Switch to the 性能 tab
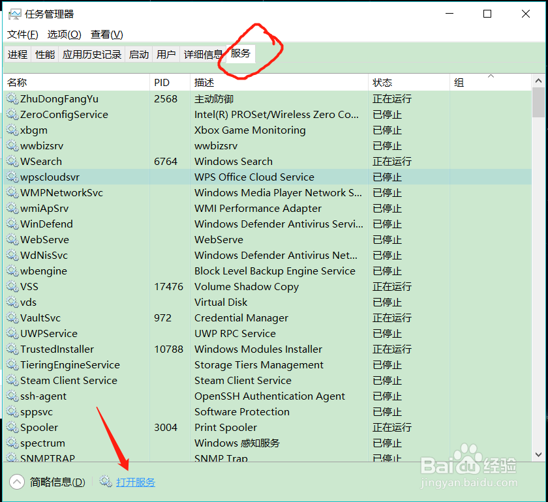 45,54
